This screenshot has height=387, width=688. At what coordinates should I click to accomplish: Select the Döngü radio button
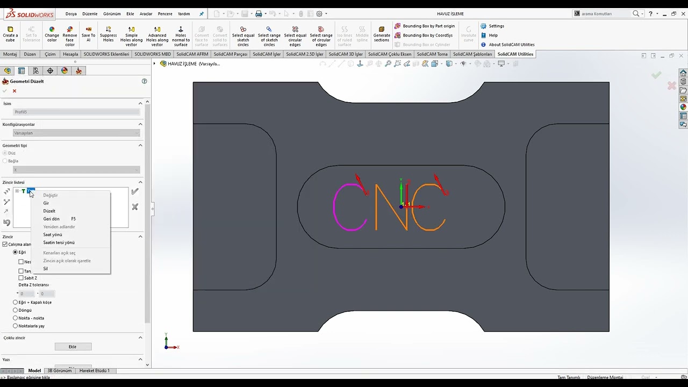point(16,310)
